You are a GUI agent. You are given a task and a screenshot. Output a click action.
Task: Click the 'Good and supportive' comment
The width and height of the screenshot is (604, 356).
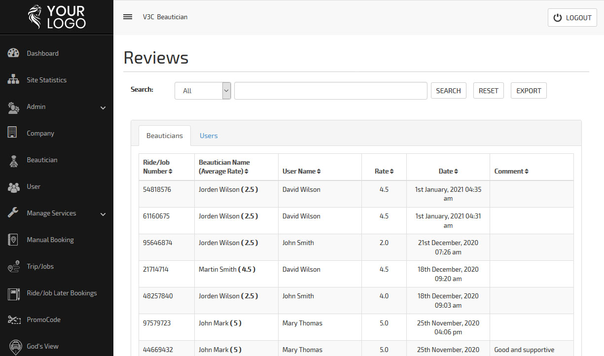pos(525,350)
